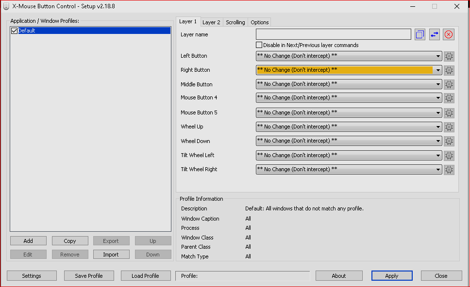Open Mouse Button 4 gear settings
Viewport: 470px width, 287px height.
(x=449, y=98)
